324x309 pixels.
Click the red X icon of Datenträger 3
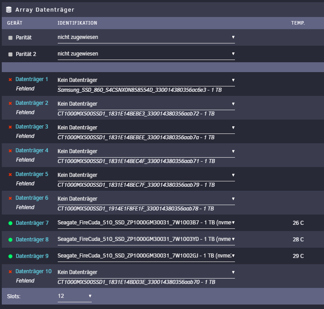point(10,127)
